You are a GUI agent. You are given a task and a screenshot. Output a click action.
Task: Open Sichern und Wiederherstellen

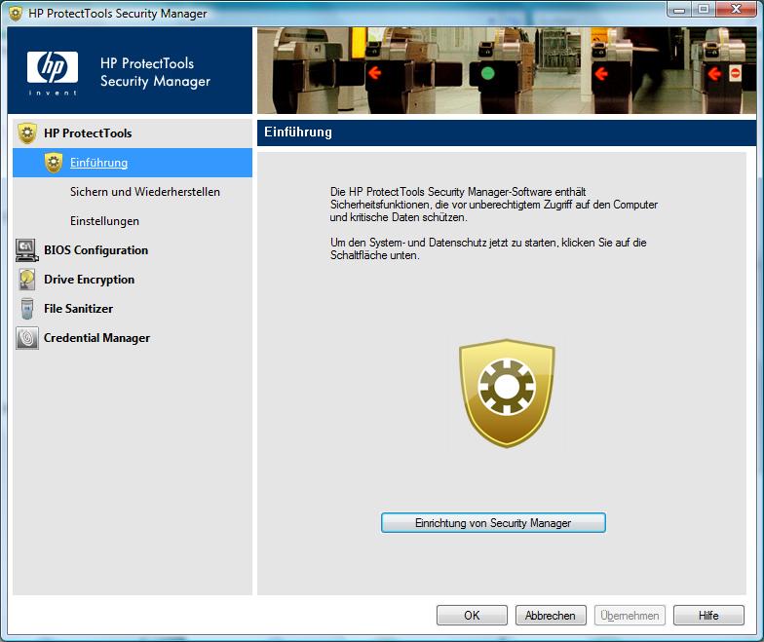point(144,192)
